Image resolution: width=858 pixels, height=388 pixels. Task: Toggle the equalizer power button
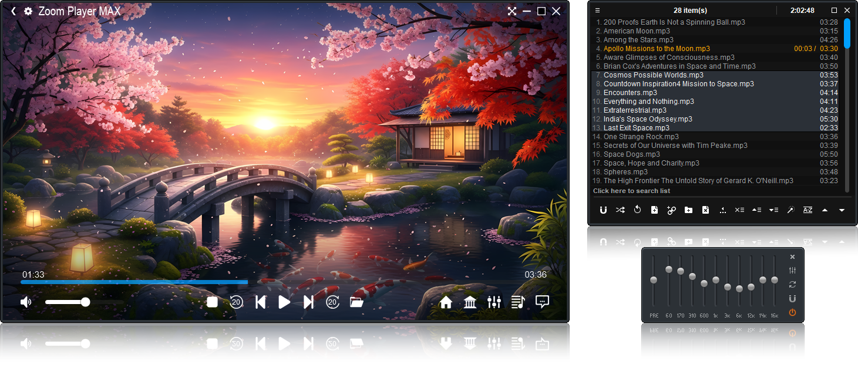(x=792, y=312)
